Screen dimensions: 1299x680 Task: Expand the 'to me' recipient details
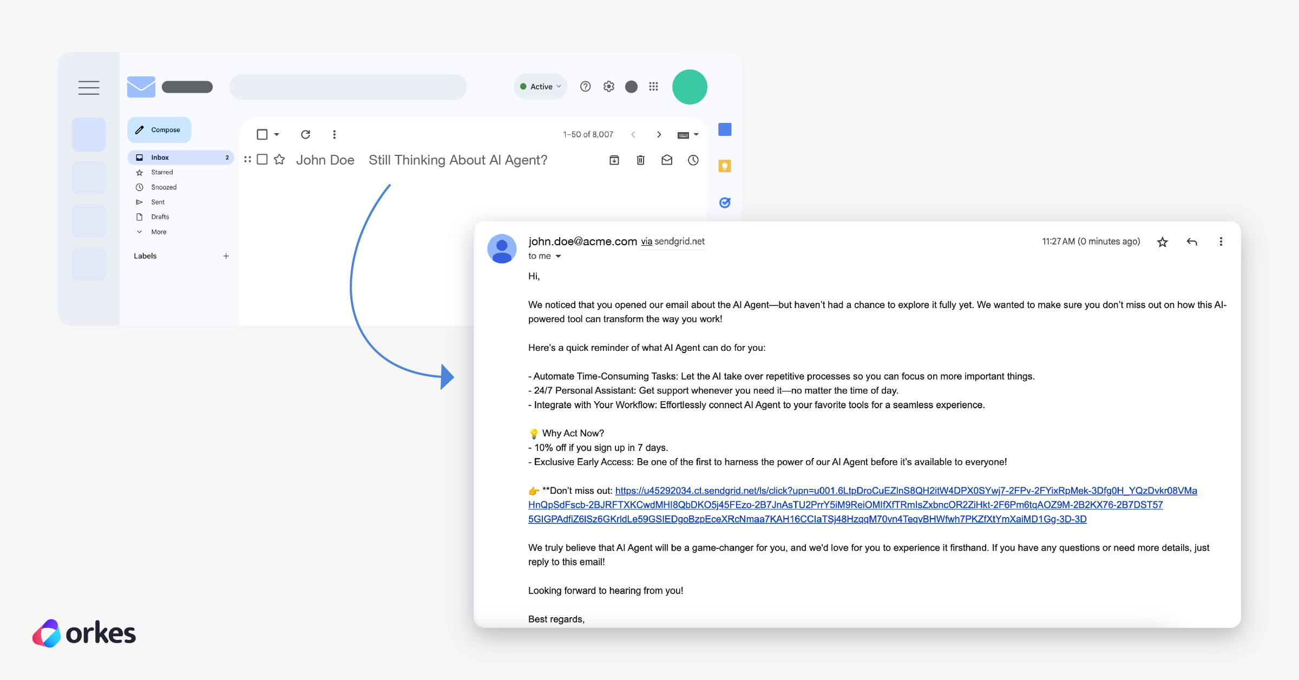(558, 256)
